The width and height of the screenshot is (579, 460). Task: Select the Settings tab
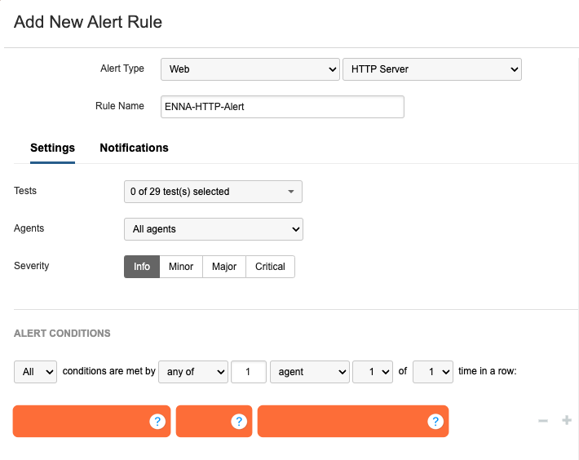pos(52,148)
